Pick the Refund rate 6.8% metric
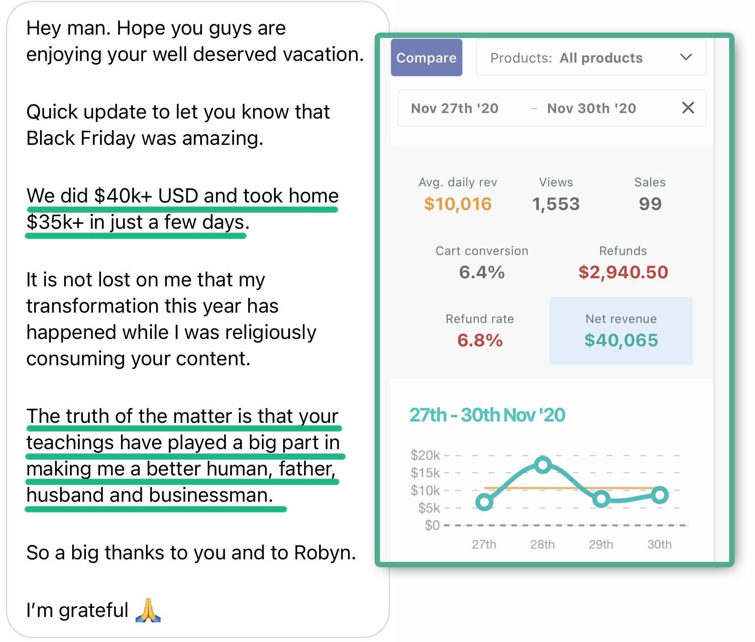Screen dimensions: 755x642 click(x=480, y=331)
